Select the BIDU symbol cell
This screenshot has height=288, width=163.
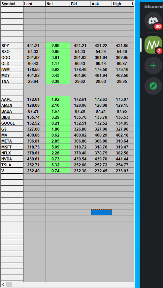pos(12,117)
